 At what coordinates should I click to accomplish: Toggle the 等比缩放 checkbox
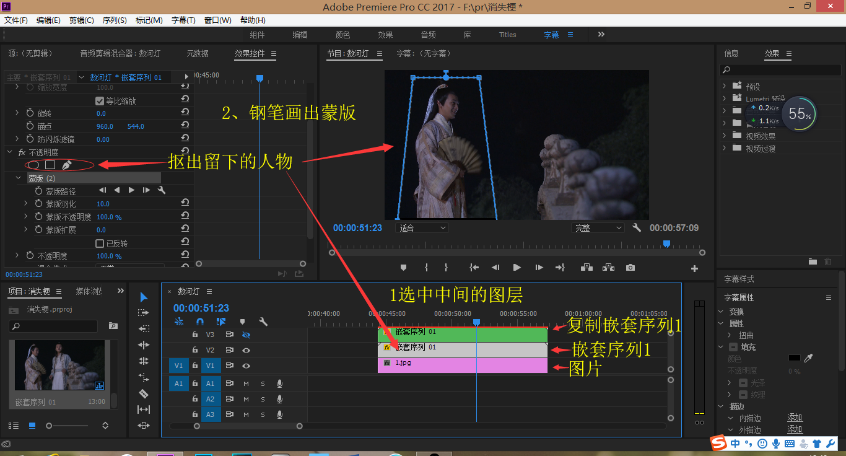[x=100, y=101]
